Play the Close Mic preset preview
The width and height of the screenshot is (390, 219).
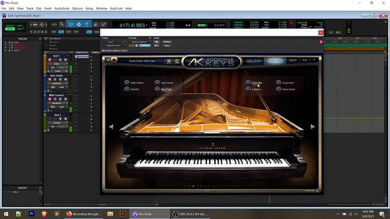pos(248,83)
